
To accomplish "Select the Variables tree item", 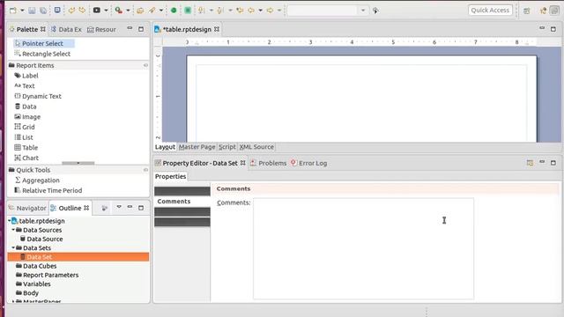I will tap(33, 284).
